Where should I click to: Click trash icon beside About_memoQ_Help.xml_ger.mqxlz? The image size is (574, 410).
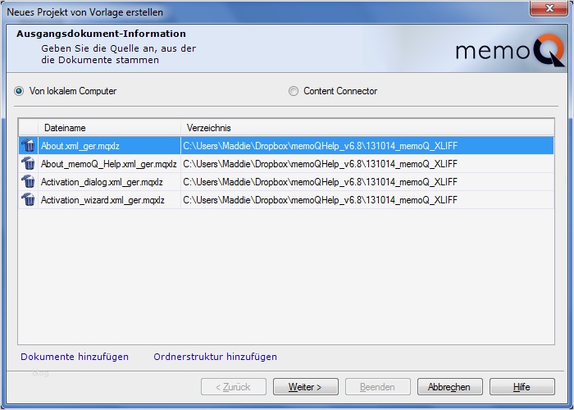[28, 163]
